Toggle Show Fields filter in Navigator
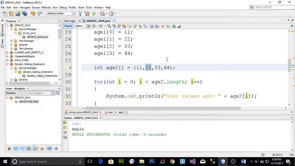Viewport: 295px width, 166px height. tap(16, 148)
